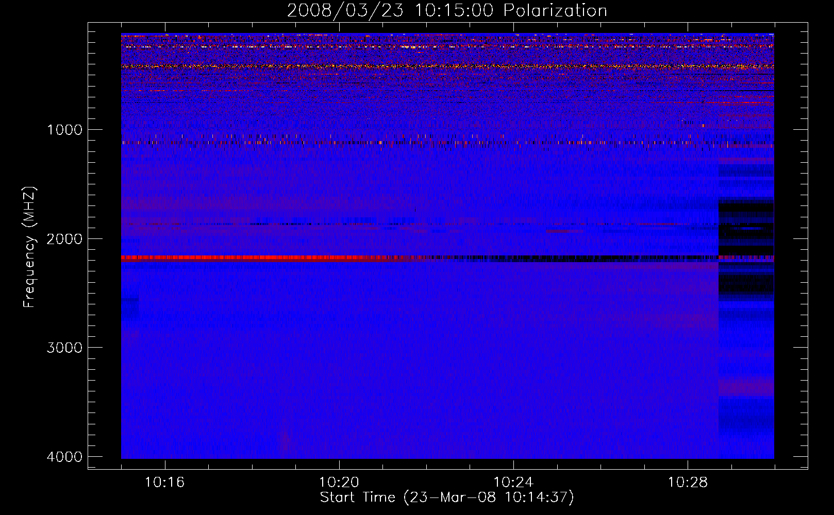Click the 'Frequency (MHZ)' axis label
This screenshot has width=834, height=515.
[x=30, y=247]
